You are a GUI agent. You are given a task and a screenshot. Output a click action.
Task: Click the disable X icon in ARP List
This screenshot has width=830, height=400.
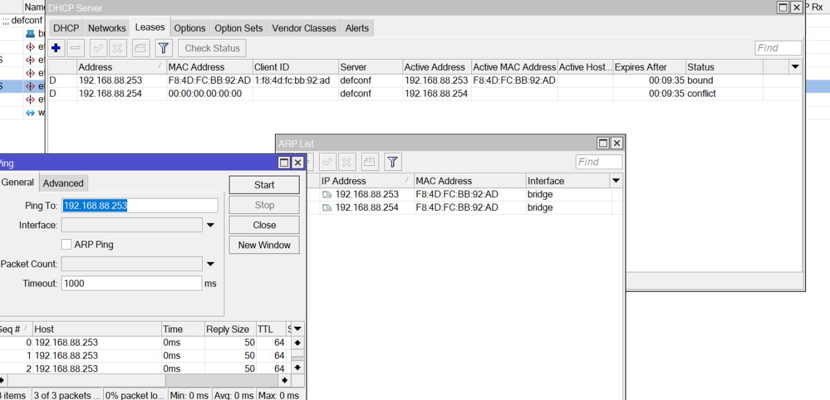point(347,161)
